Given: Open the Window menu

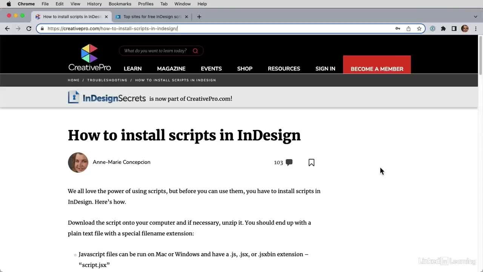Looking at the screenshot, I should 182,4.
